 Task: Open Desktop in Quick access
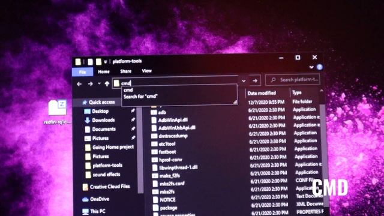[100, 112]
